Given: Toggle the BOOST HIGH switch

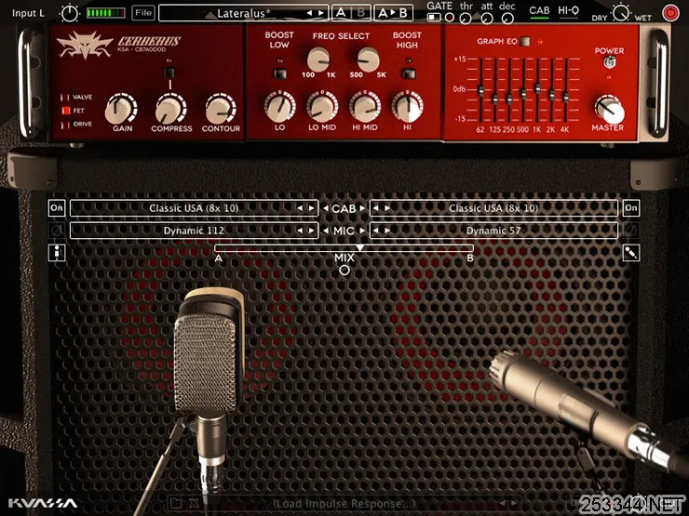Looking at the screenshot, I should click(408, 73).
